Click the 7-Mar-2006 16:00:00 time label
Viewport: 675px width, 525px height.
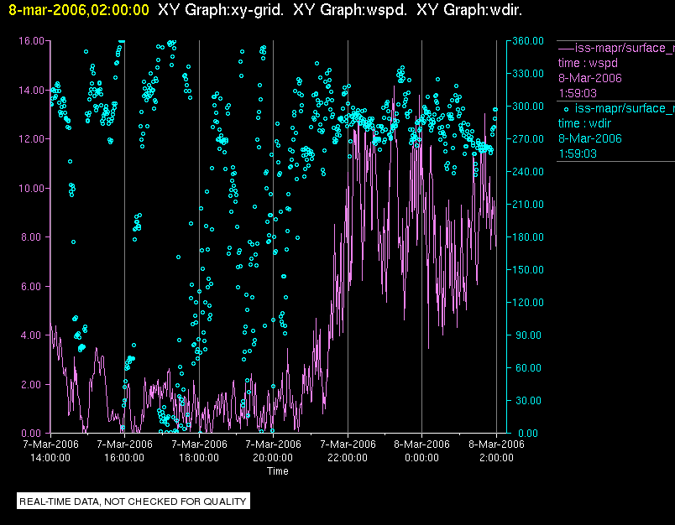[124, 450]
